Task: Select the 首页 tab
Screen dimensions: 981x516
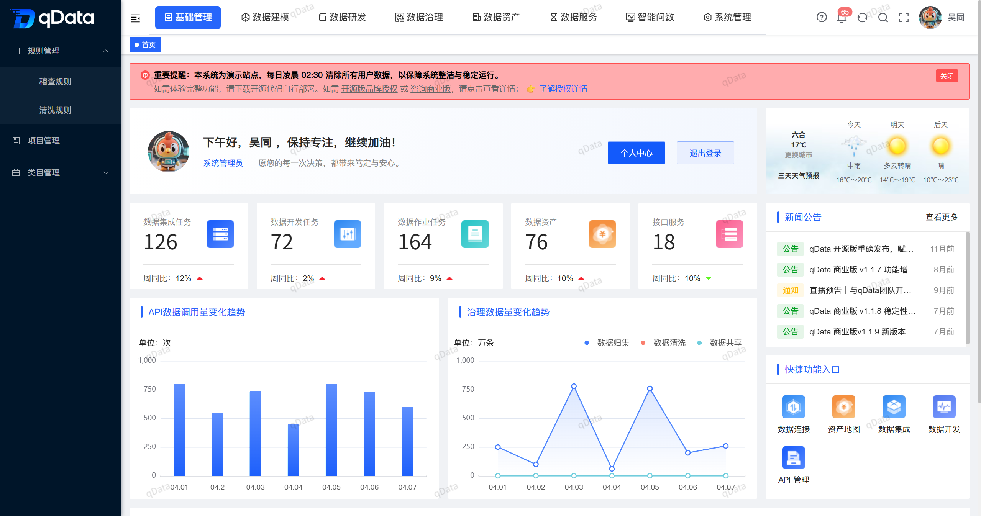Action: click(145, 45)
